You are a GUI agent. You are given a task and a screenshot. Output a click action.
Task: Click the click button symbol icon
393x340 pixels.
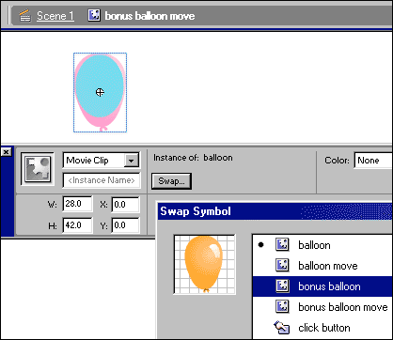282,328
